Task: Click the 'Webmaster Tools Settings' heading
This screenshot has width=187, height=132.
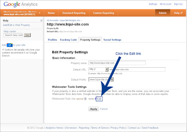Action: 69,87
